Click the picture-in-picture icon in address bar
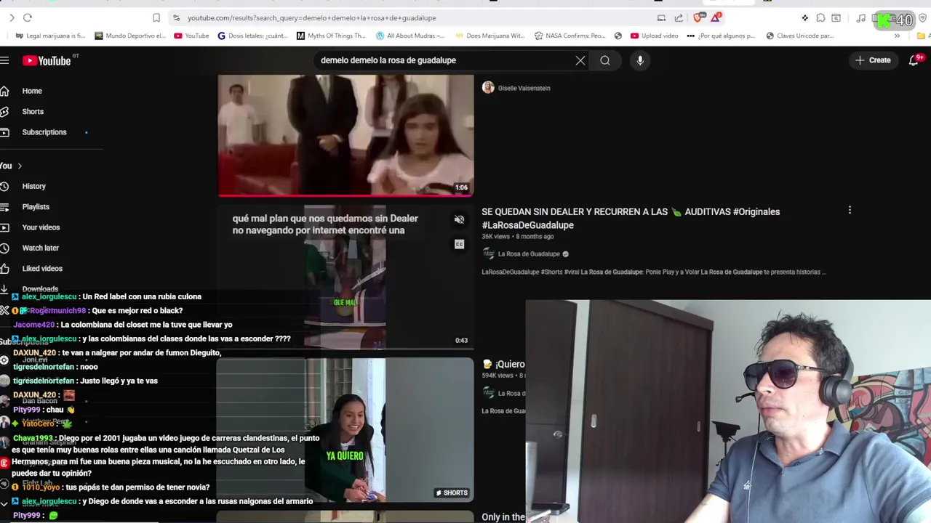This screenshot has width=931, height=523. 661,17
